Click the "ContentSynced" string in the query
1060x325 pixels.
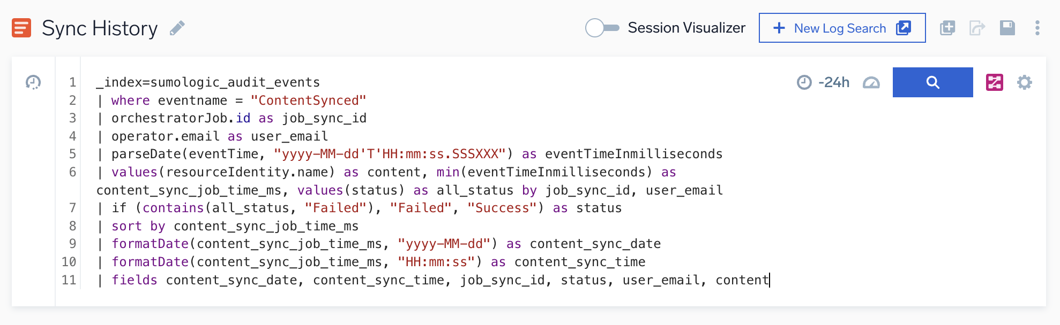point(308,100)
